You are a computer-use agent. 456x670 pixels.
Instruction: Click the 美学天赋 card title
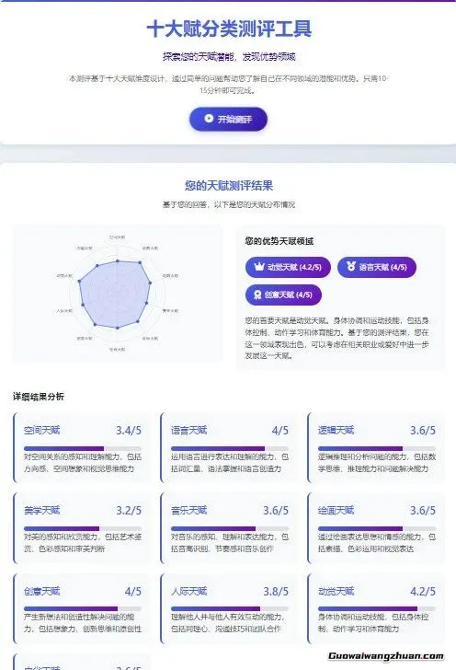42,510
